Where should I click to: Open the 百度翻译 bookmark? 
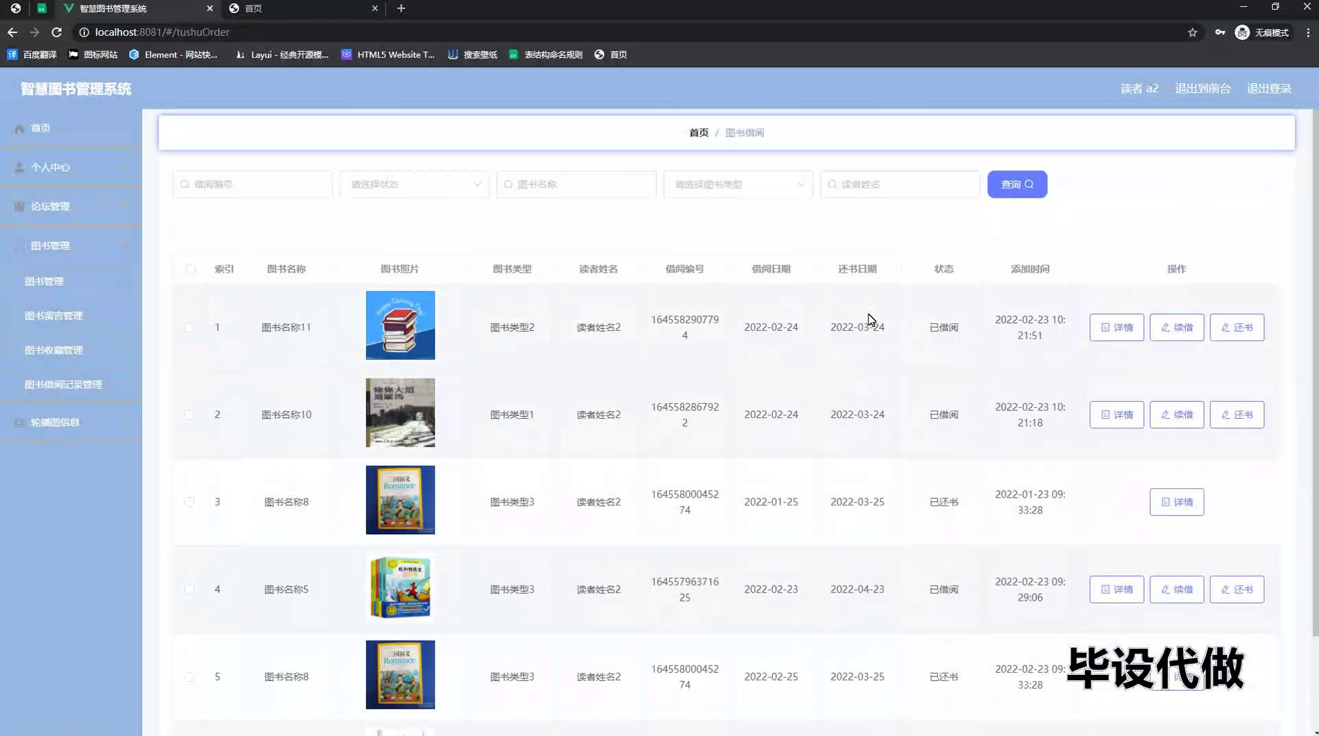(x=32, y=54)
